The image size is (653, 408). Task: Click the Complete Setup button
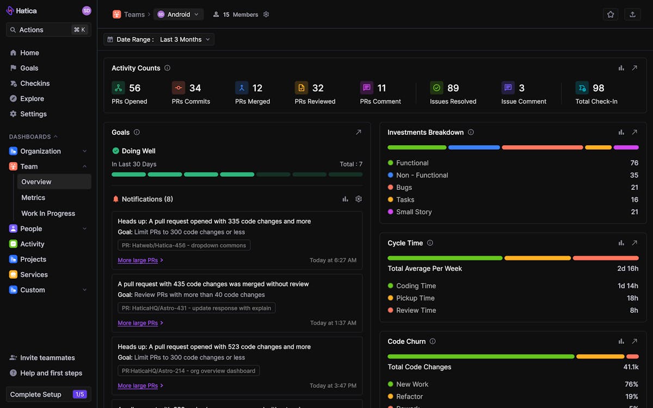(48, 394)
